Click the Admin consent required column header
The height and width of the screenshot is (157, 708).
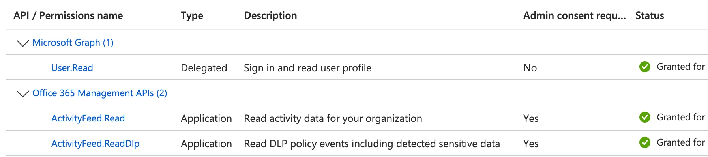575,16
